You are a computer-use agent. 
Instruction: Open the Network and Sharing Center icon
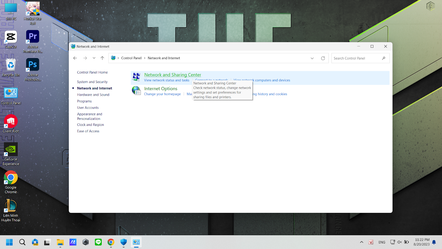(136, 77)
